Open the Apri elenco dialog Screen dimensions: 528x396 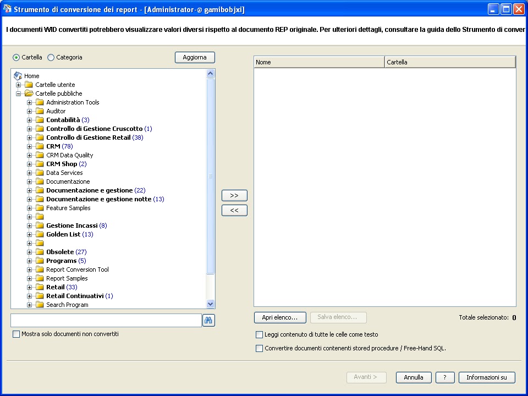pyautogui.click(x=279, y=317)
